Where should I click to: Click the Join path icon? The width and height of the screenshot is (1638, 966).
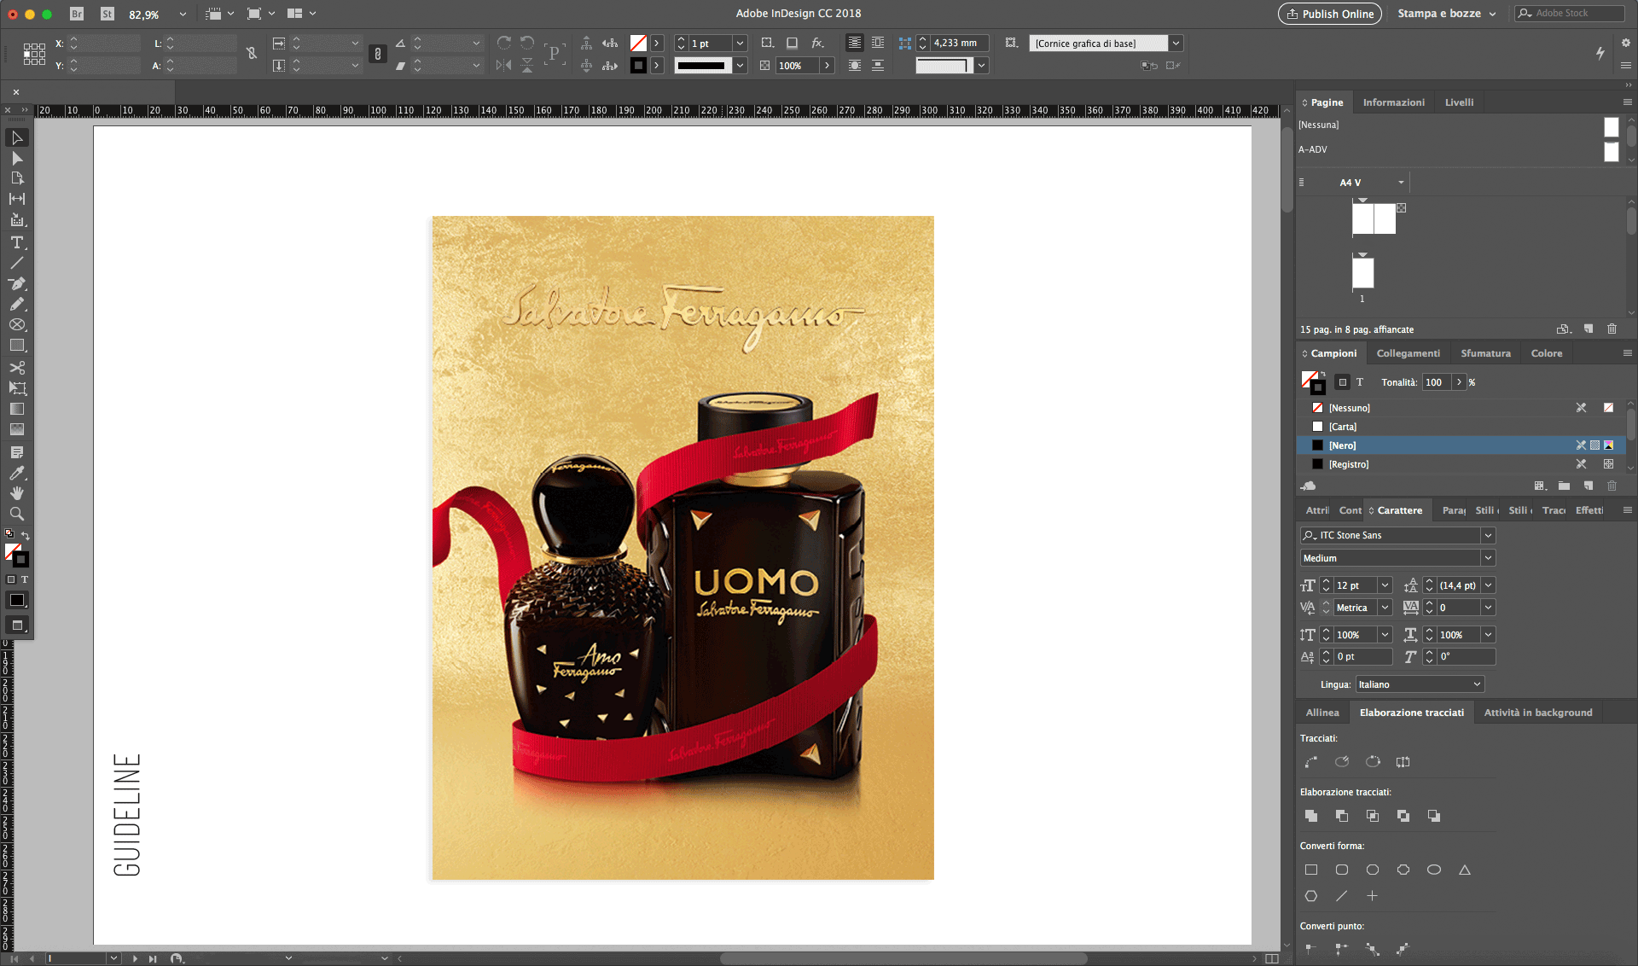pos(1311,761)
